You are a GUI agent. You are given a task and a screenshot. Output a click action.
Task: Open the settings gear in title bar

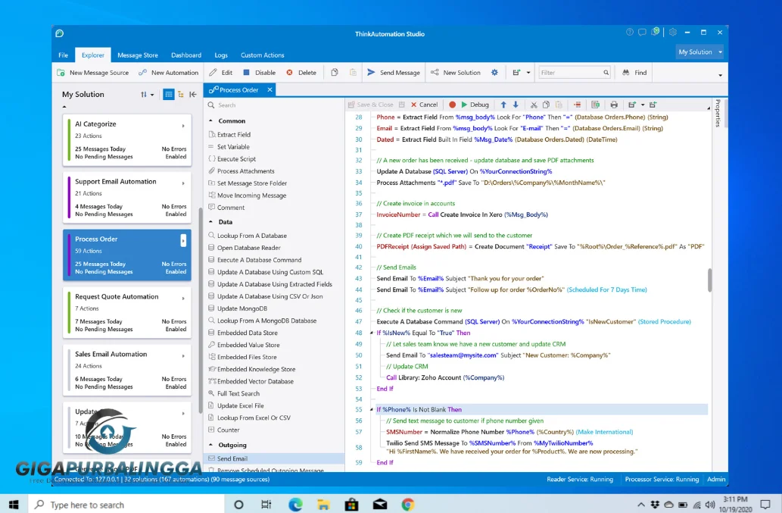[673, 33]
